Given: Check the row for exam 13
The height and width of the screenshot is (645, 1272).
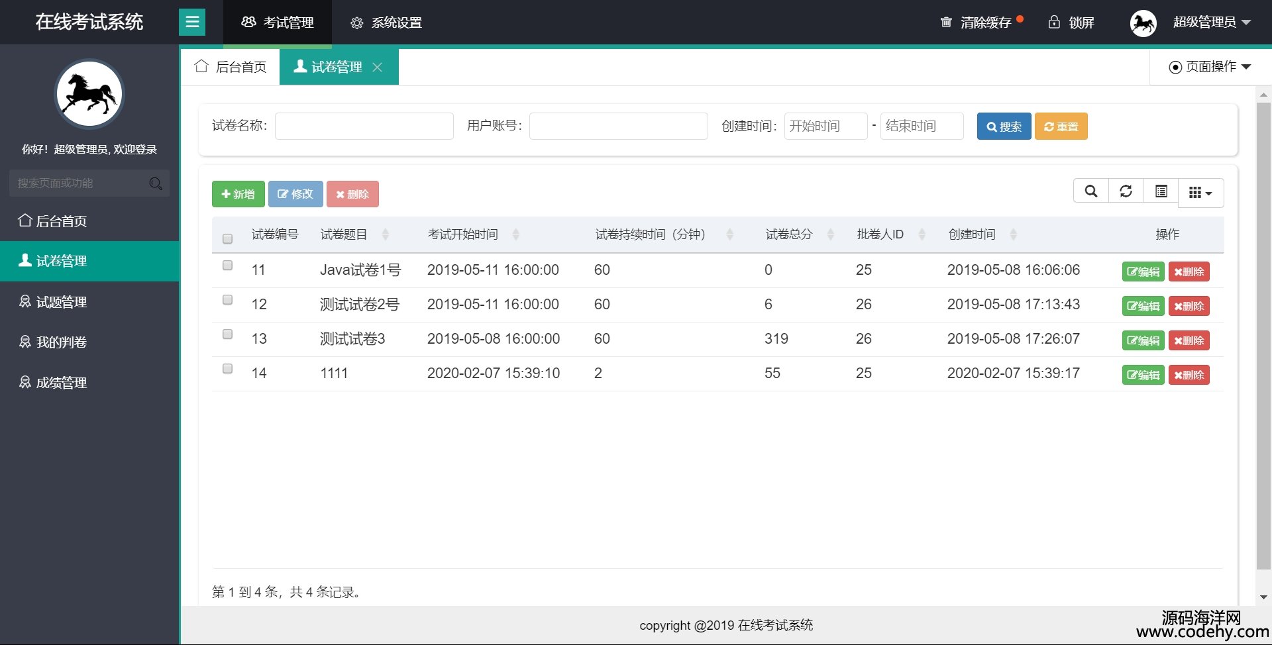Looking at the screenshot, I should click(x=227, y=334).
